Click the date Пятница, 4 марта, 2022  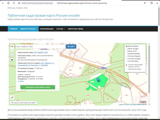(17, 8)
